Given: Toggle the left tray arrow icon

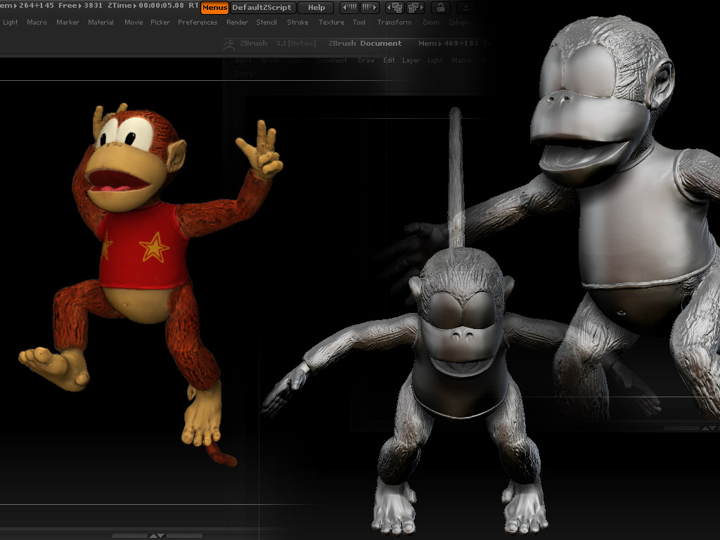Looking at the screenshot, I should pos(350,7).
